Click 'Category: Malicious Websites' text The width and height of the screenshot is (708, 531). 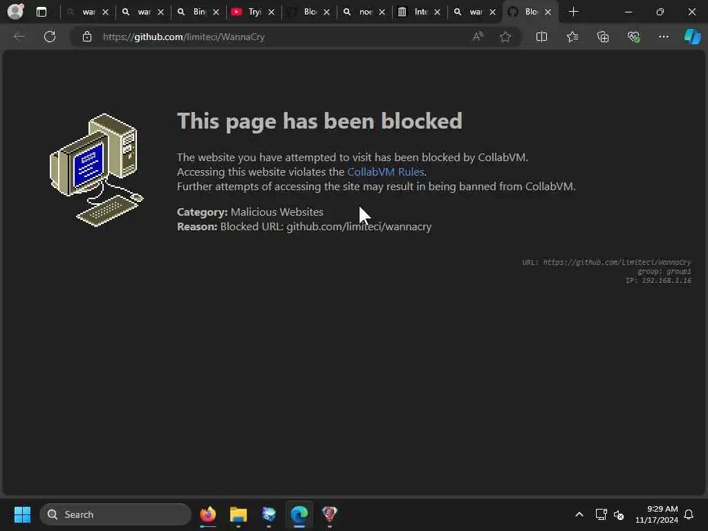250,212
